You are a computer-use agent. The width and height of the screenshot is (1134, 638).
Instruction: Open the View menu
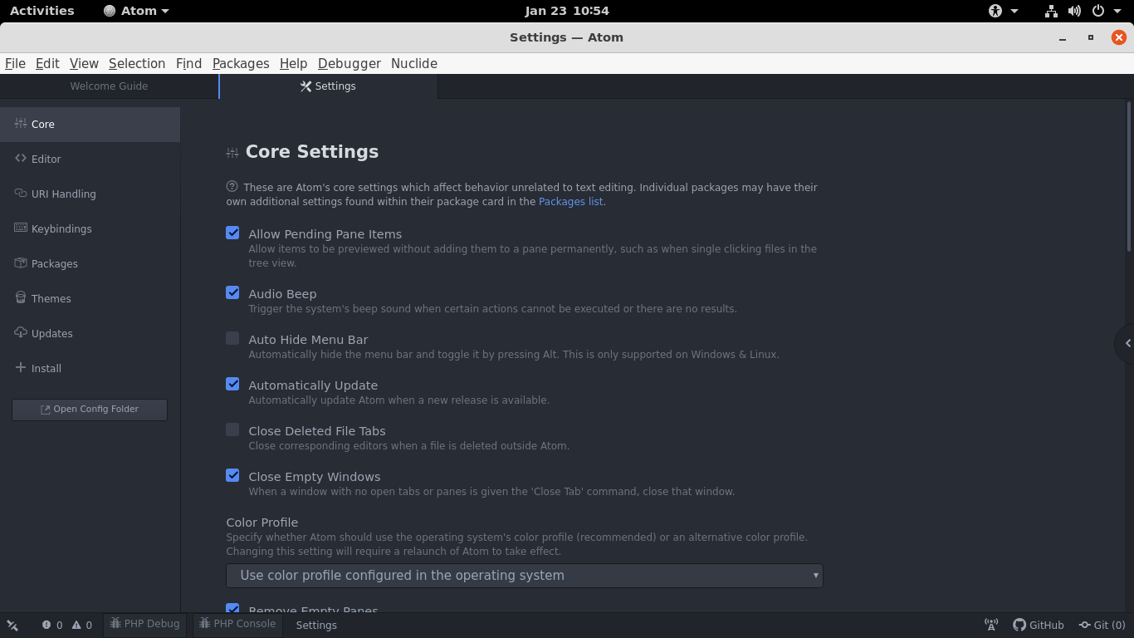click(x=84, y=63)
